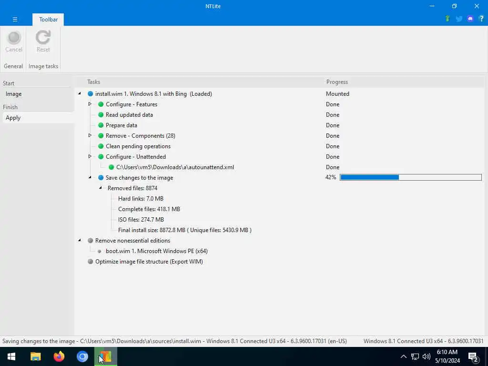
Task: Click the status bar saving changes message
Action: tap(174, 341)
